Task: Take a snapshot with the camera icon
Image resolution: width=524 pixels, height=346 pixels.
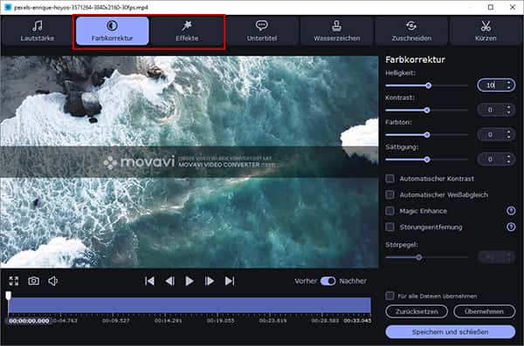Action: pyautogui.click(x=33, y=281)
